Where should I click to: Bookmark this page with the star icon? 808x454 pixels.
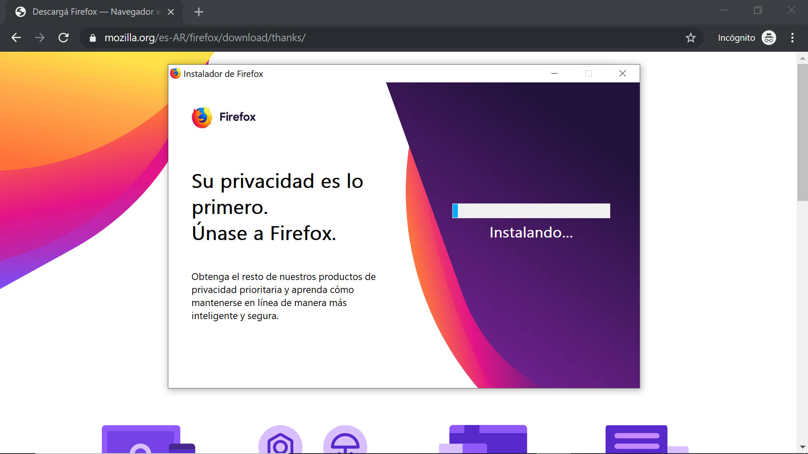691,38
